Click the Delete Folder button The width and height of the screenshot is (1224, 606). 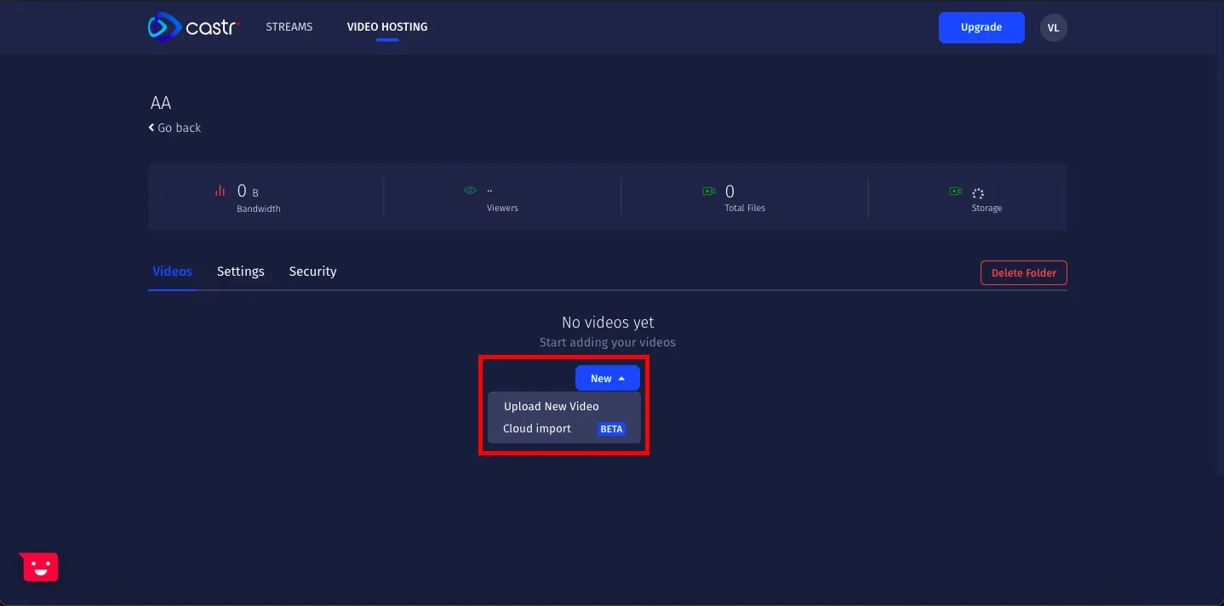coord(1024,273)
